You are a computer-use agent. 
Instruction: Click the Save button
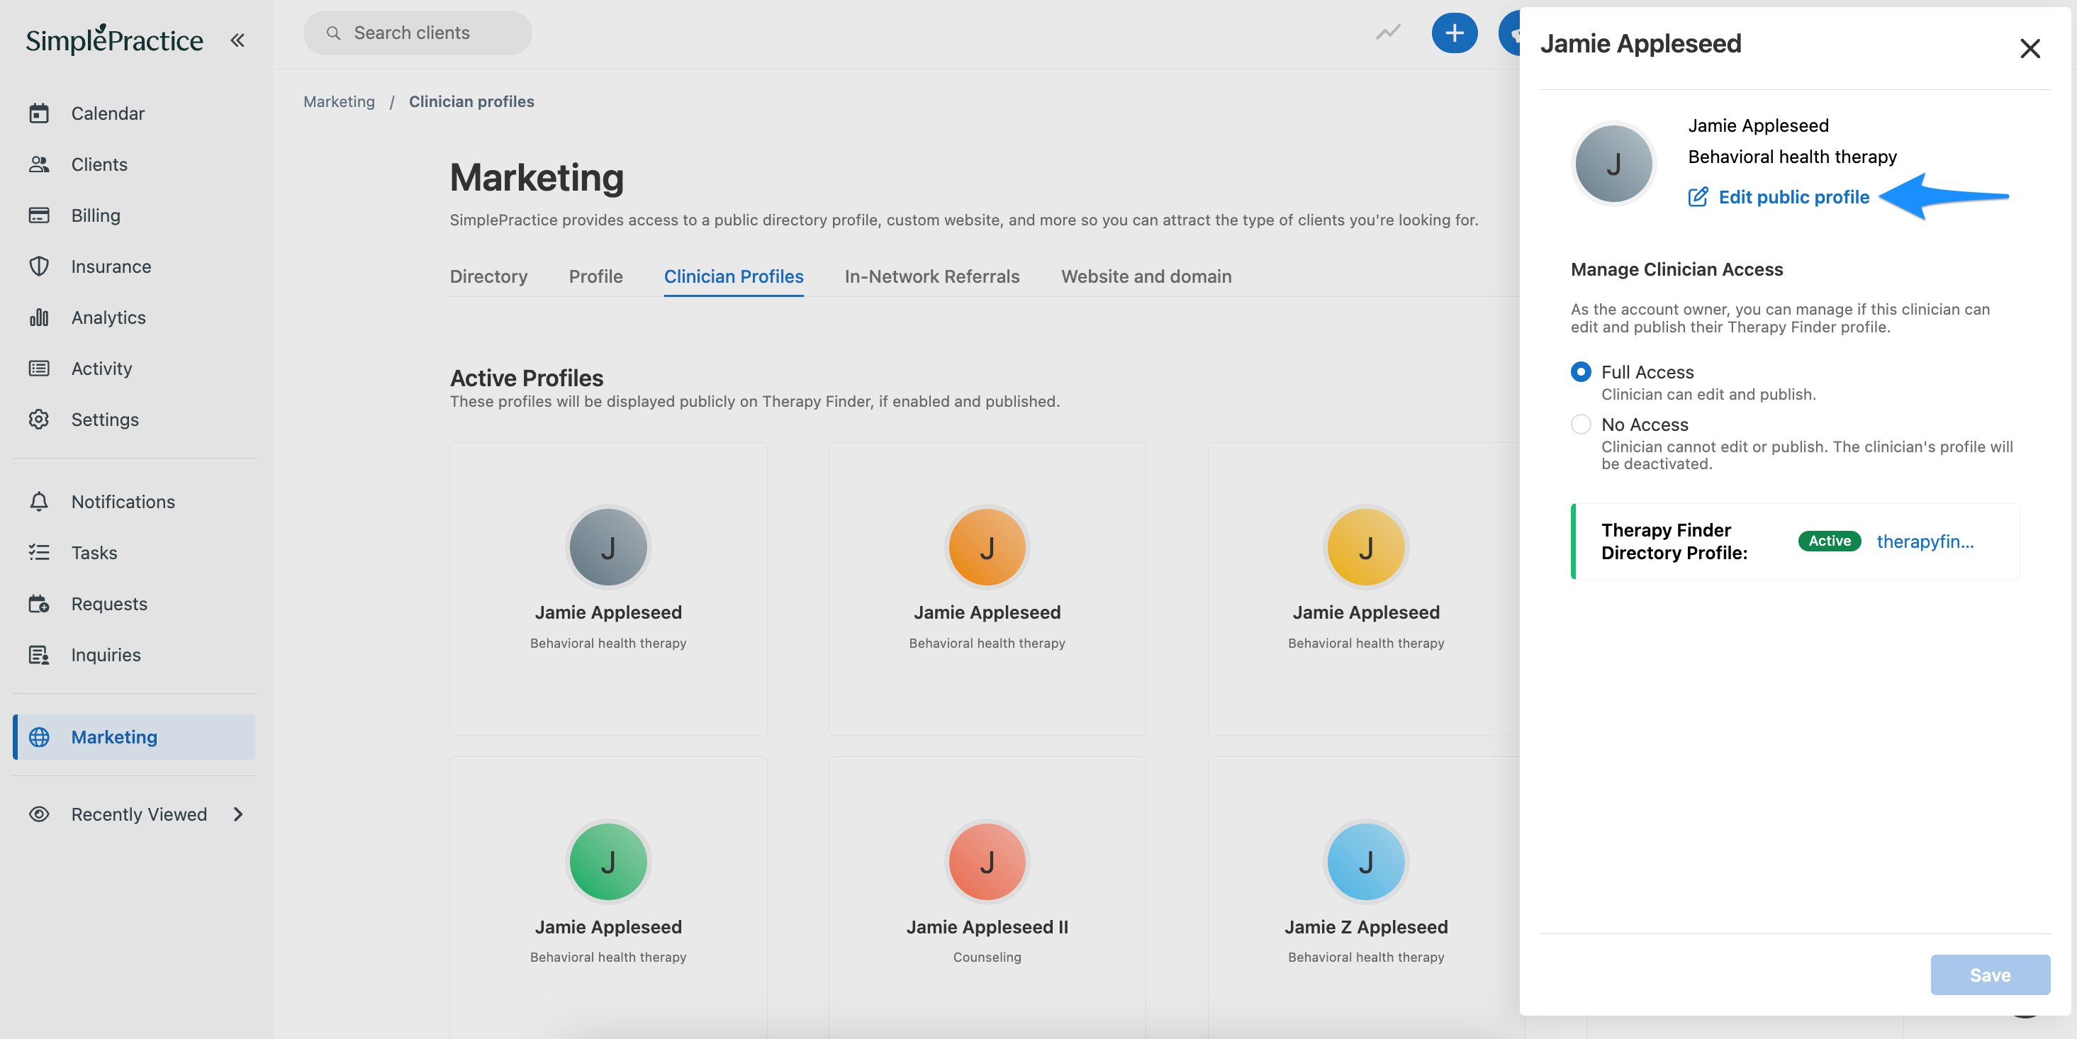pyautogui.click(x=1990, y=975)
